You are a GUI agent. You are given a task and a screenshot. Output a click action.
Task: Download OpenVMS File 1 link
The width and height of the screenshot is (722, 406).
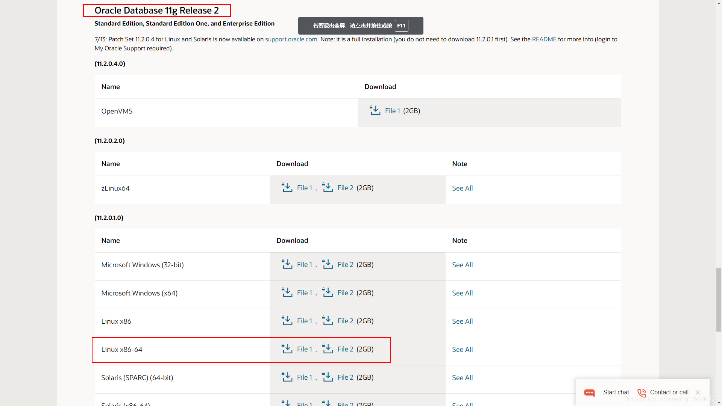(392, 111)
